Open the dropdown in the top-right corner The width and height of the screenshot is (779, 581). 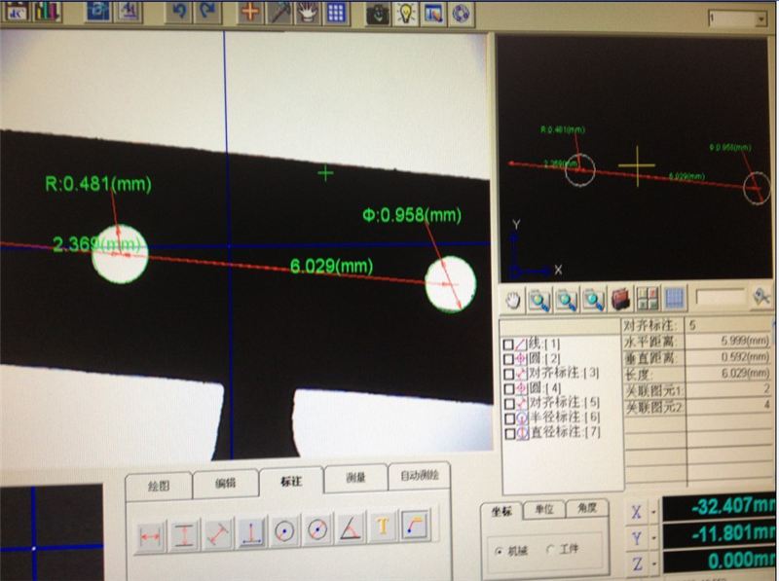[x=760, y=19]
